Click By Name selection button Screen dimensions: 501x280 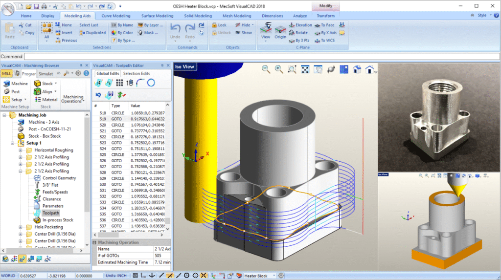pos(122,25)
